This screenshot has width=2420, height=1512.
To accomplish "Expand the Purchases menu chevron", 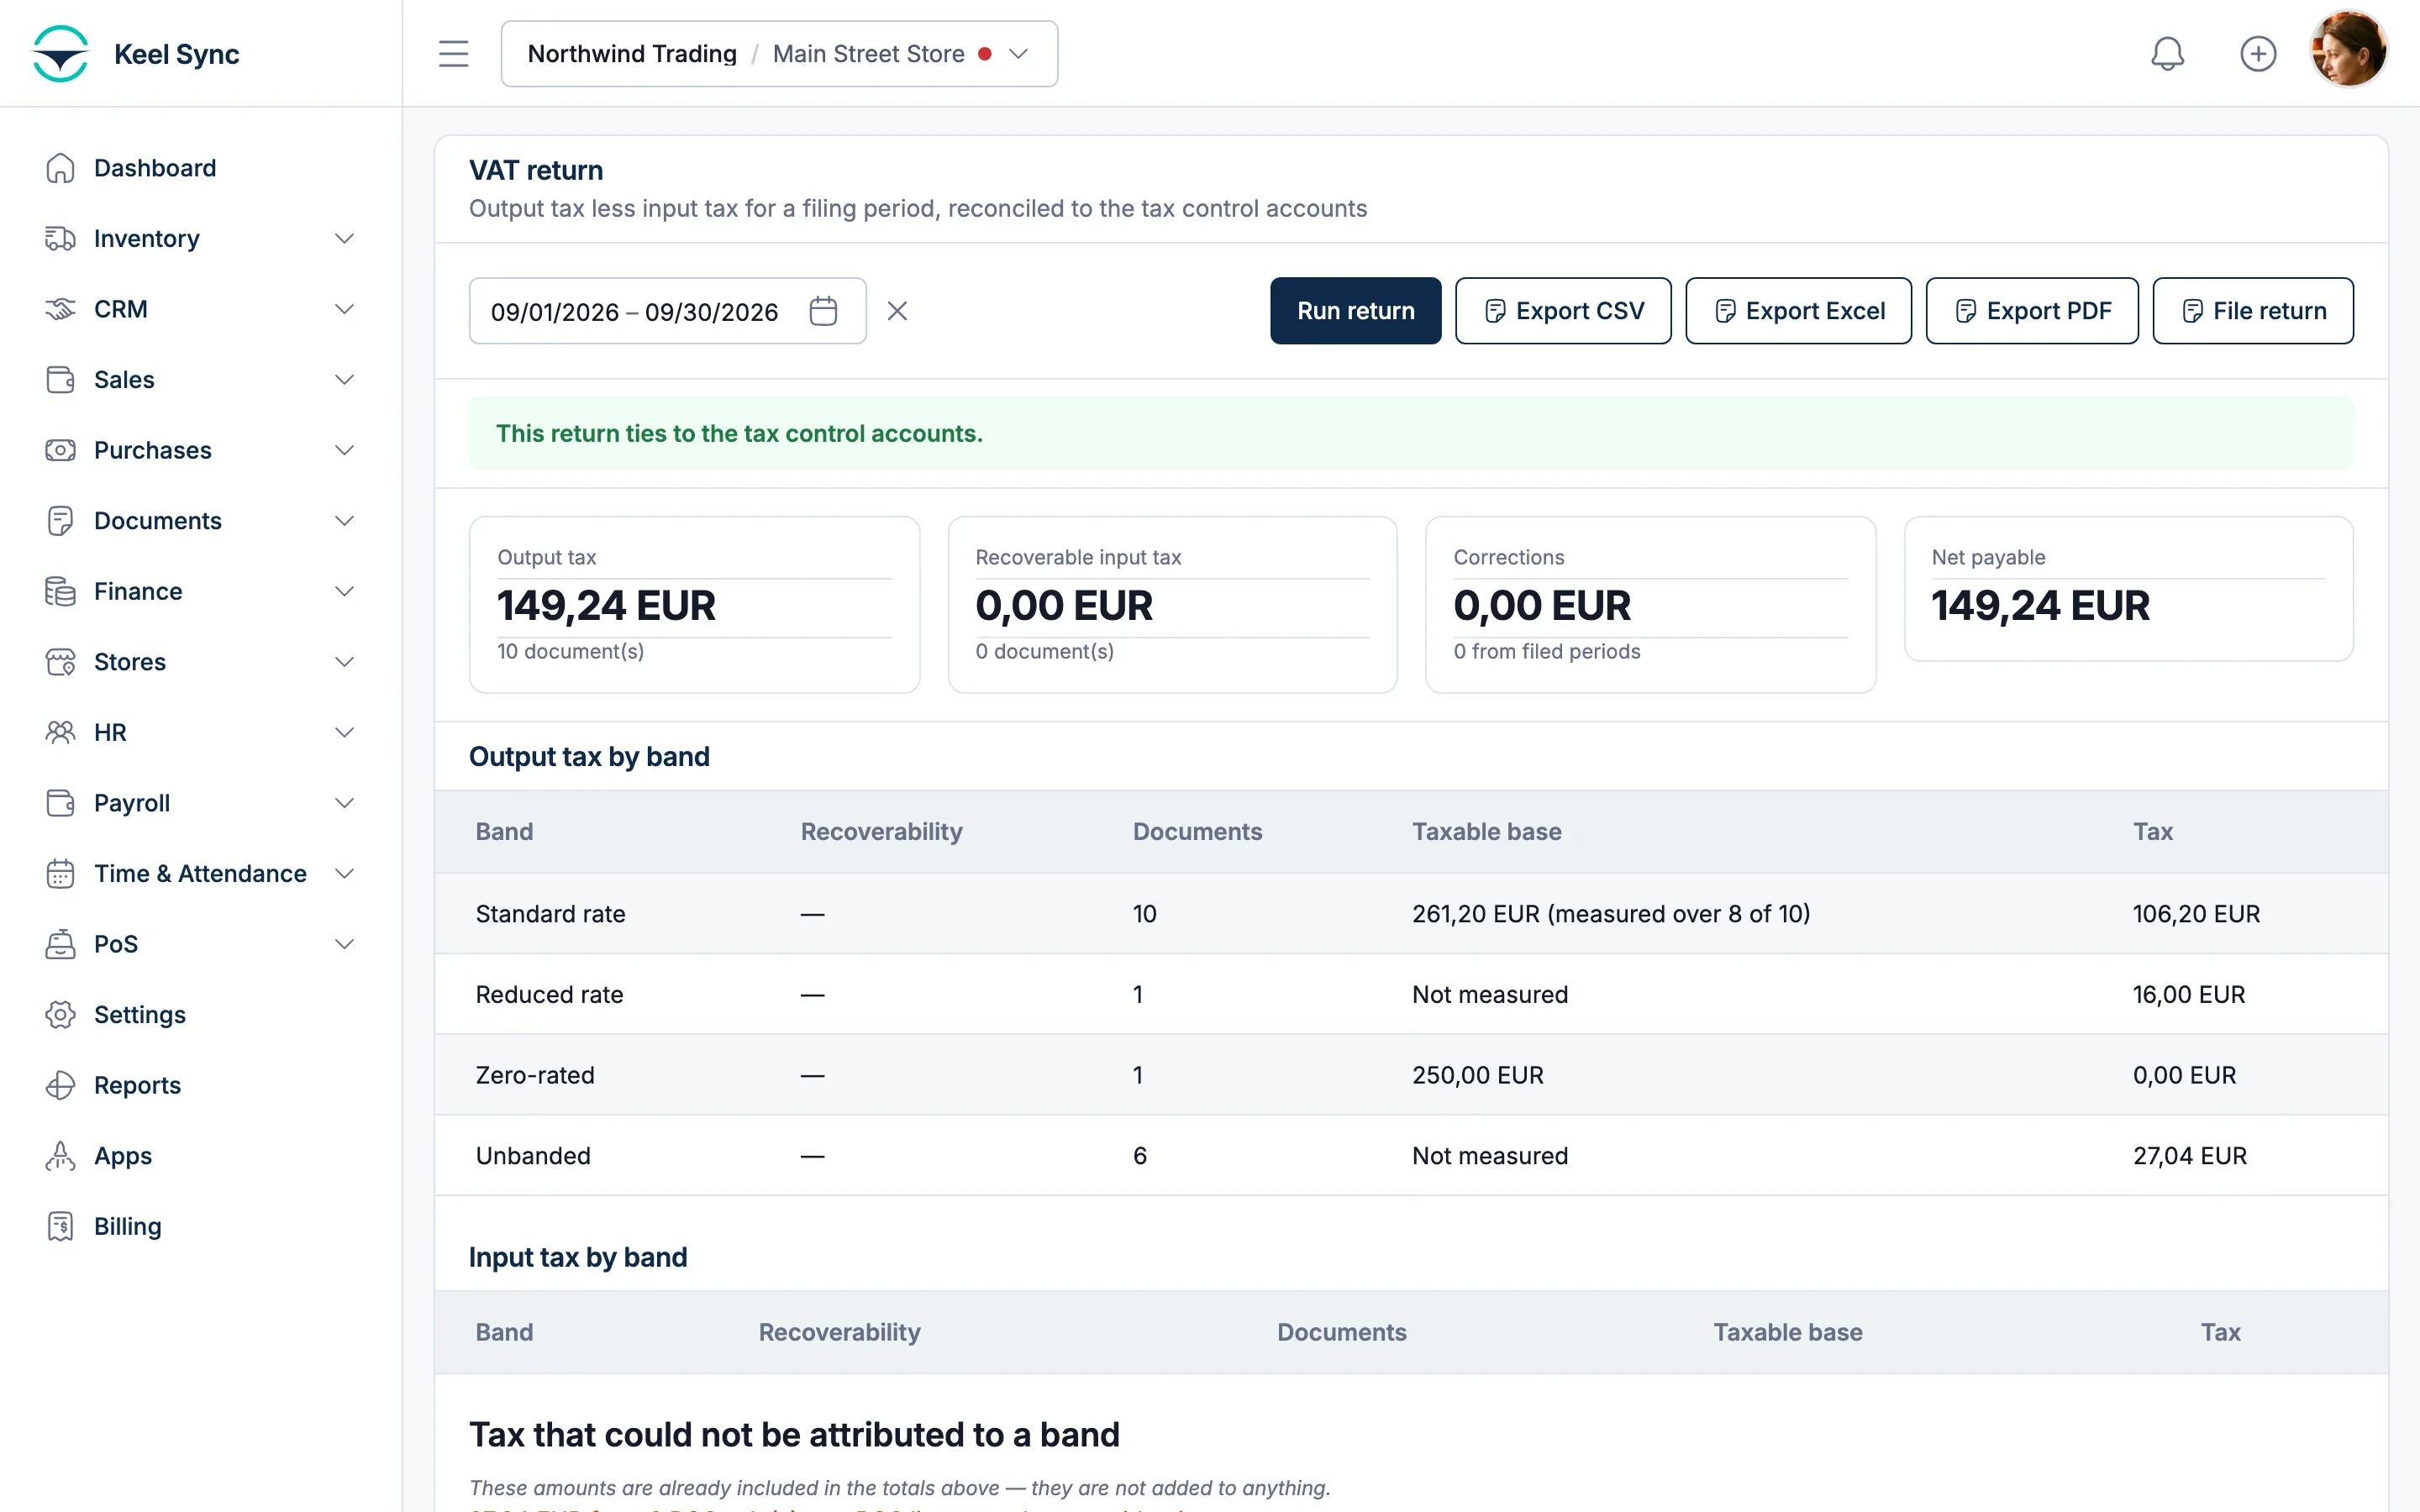I will [x=344, y=450].
